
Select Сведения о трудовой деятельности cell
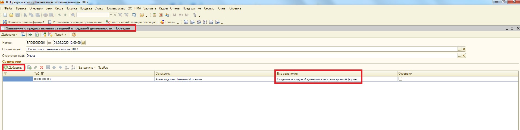pos(336,79)
